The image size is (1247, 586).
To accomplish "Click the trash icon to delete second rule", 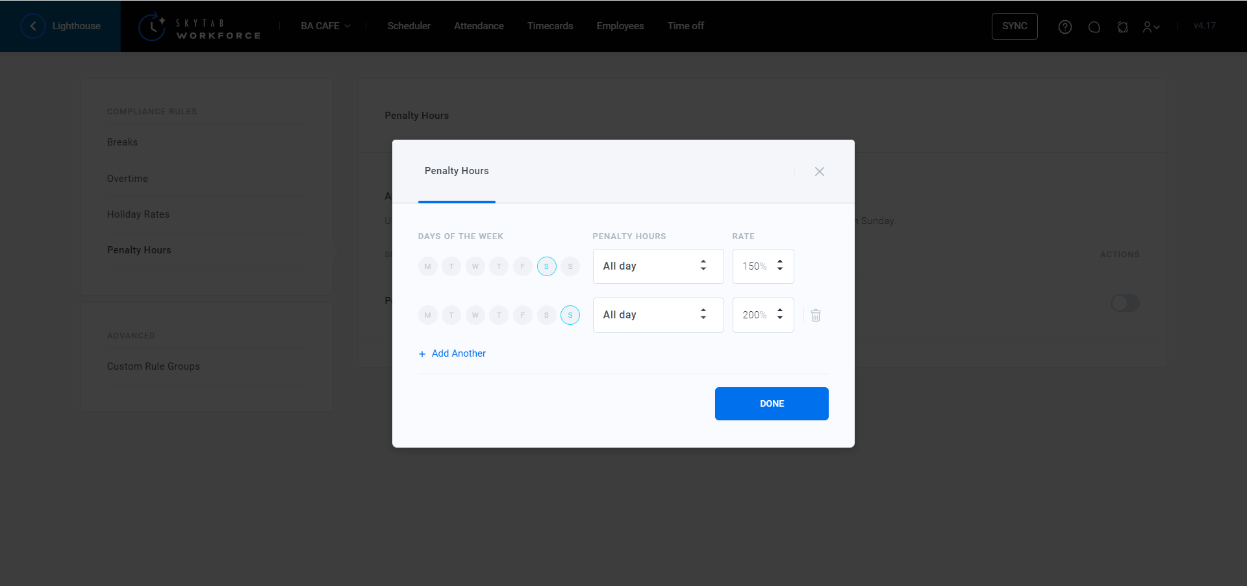I will tap(816, 315).
